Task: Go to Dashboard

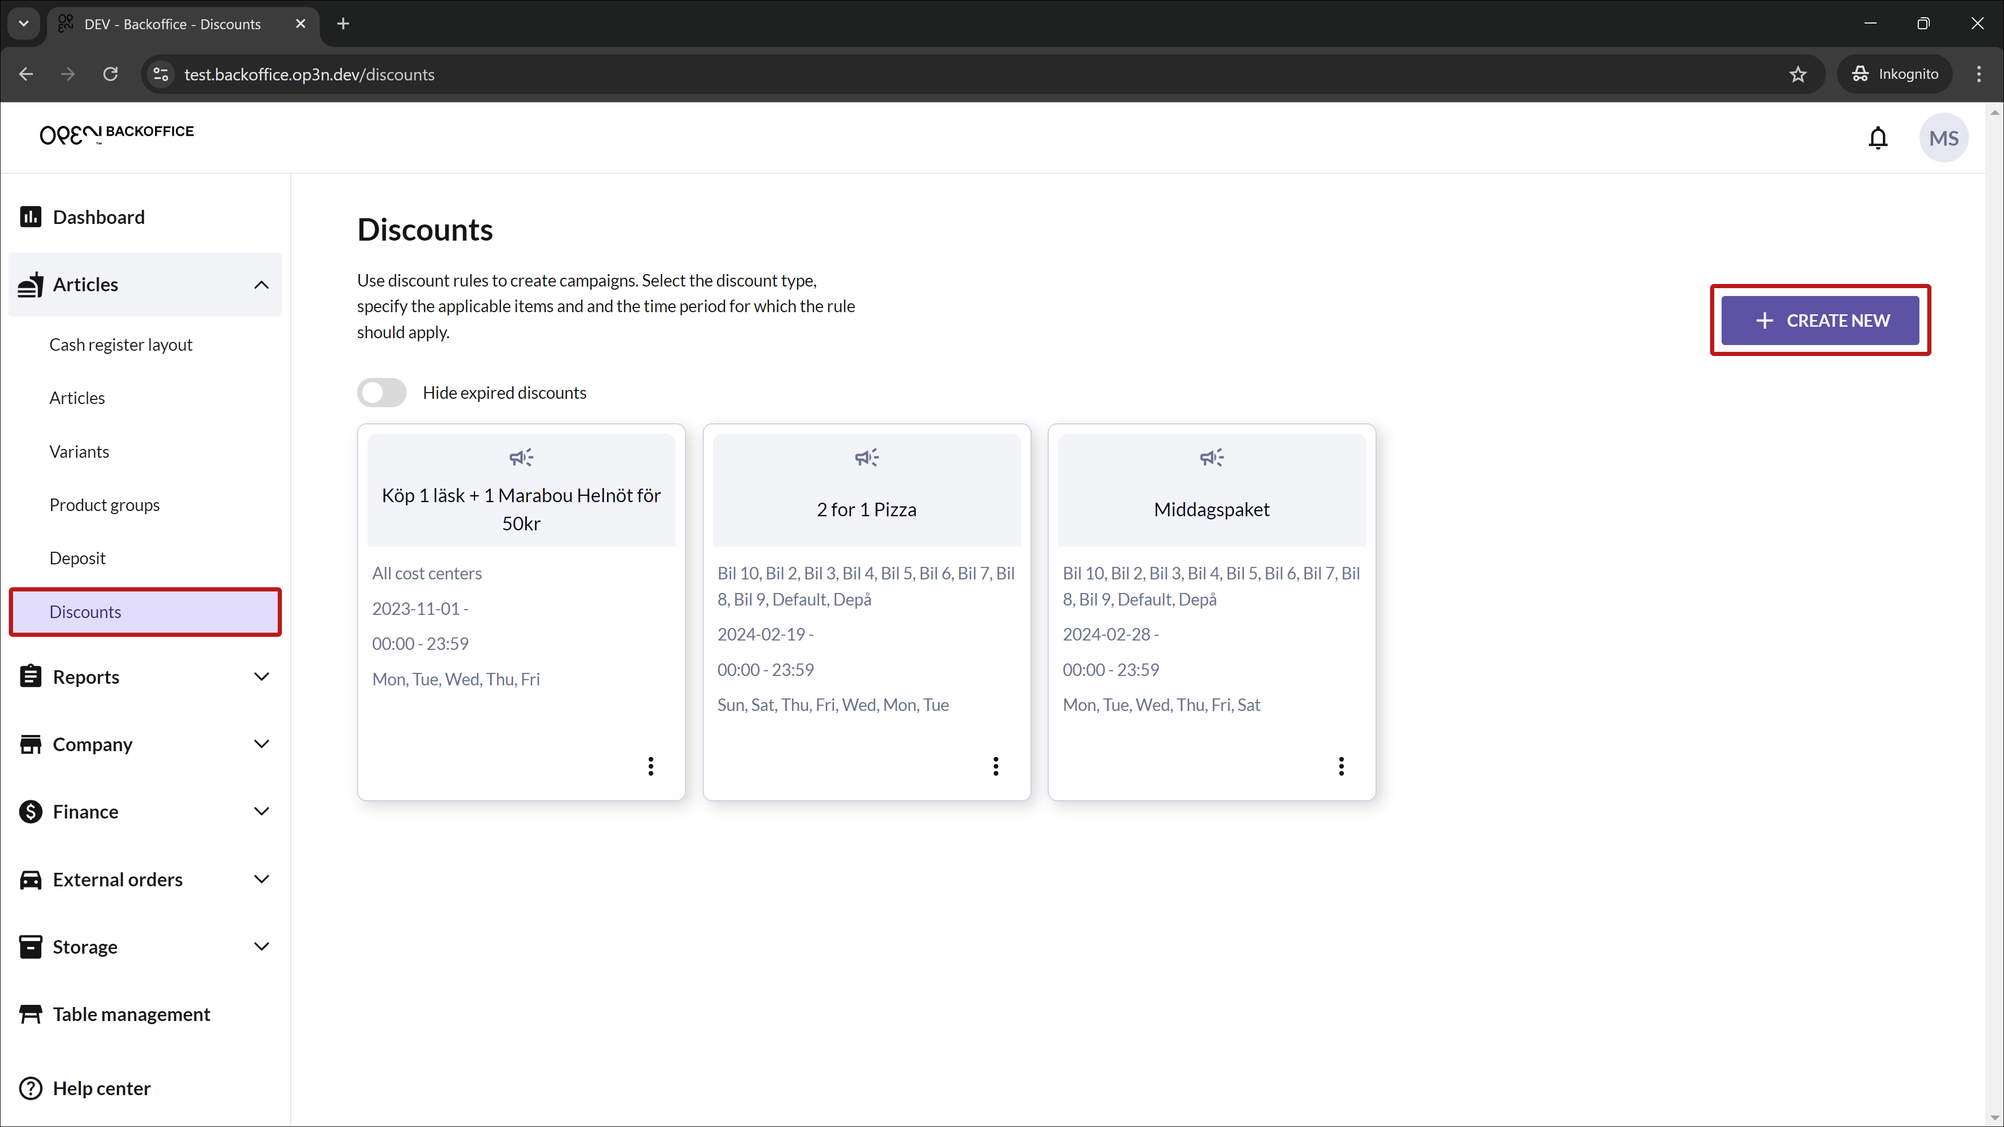Action: pos(98,217)
